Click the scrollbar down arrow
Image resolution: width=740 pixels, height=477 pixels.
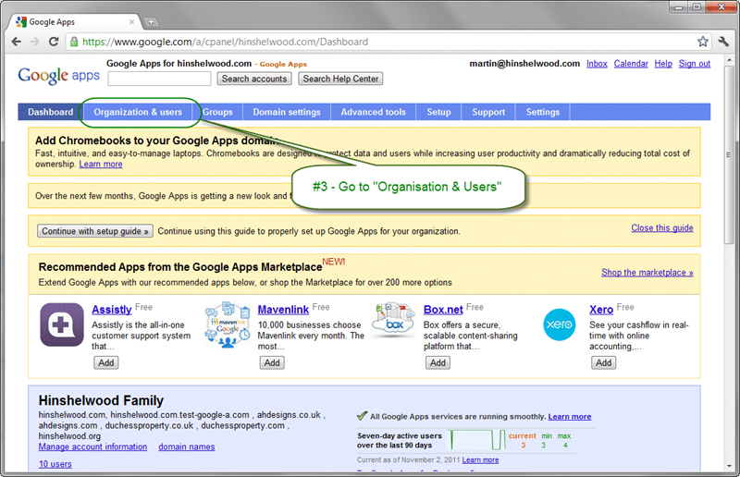[729, 466]
